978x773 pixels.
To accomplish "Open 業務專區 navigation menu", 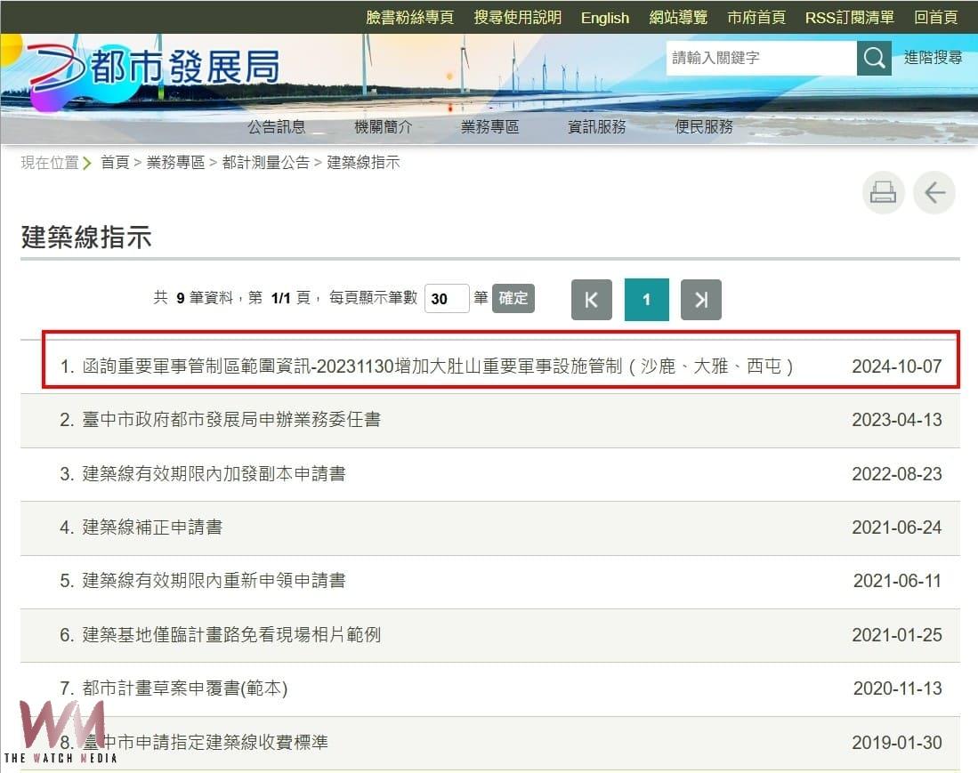I will (x=489, y=127).
